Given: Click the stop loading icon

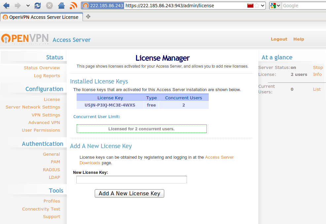Looking at the screenshot, I should pos(49,6).
